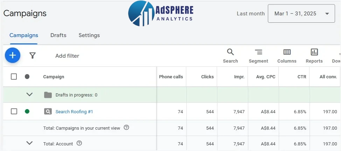Open the Search Roofing #1 campaign link
The height and width of the screenshot is (151, 341).
click(74, 112)
